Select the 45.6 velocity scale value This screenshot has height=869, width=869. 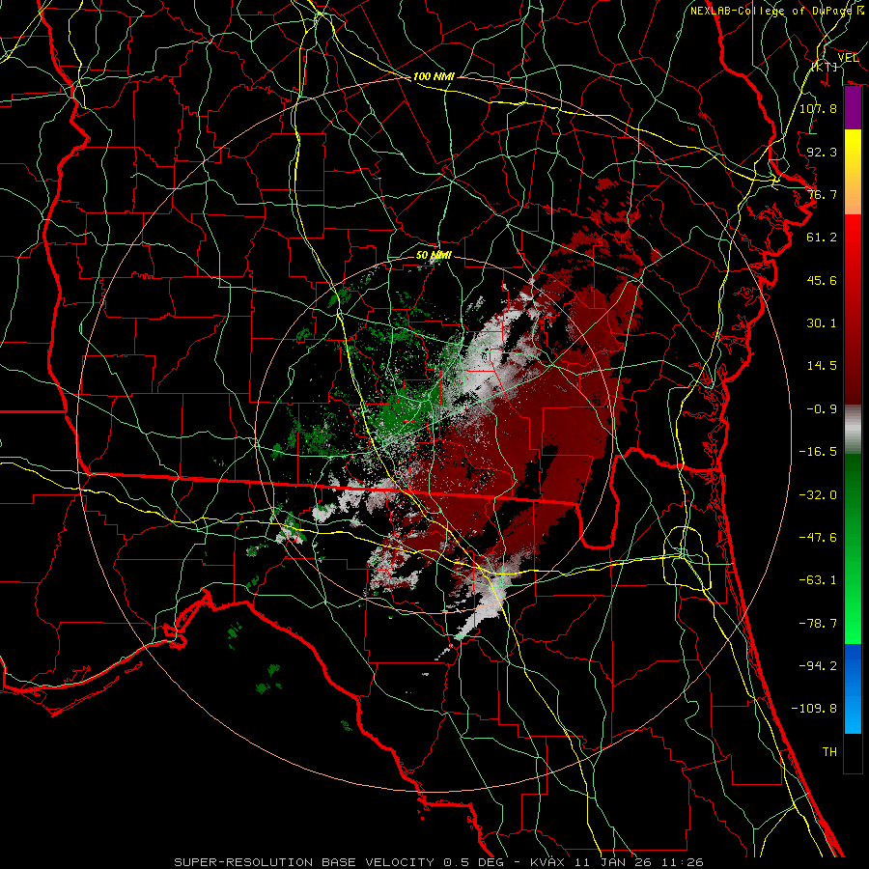point(822,280)
